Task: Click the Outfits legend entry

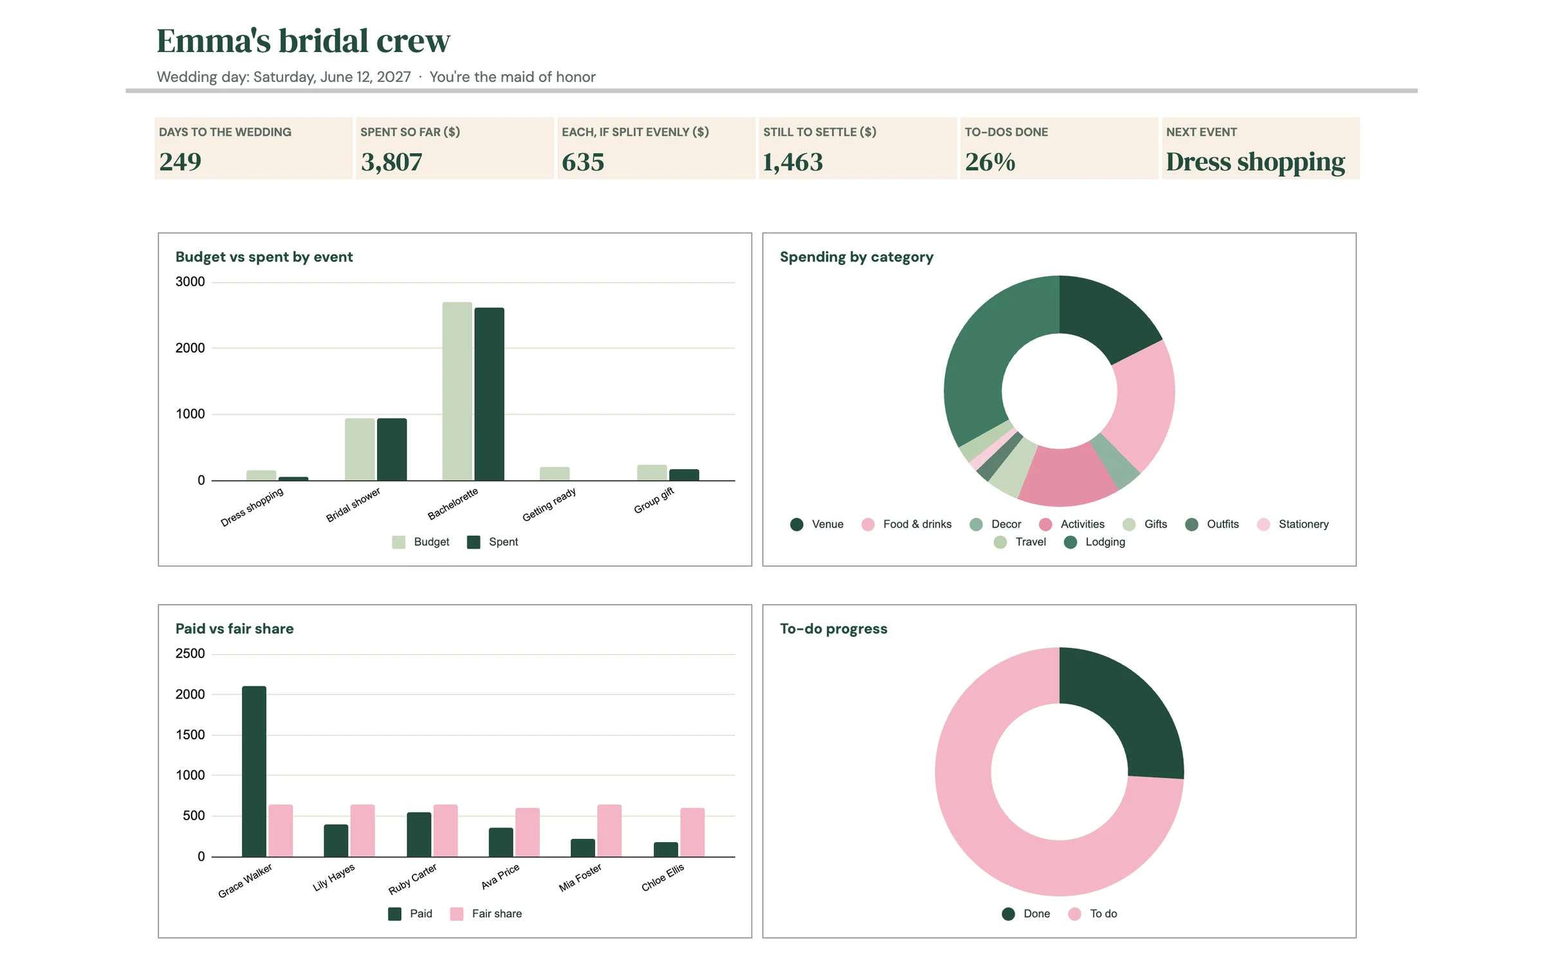Action: pos(1212,524)
